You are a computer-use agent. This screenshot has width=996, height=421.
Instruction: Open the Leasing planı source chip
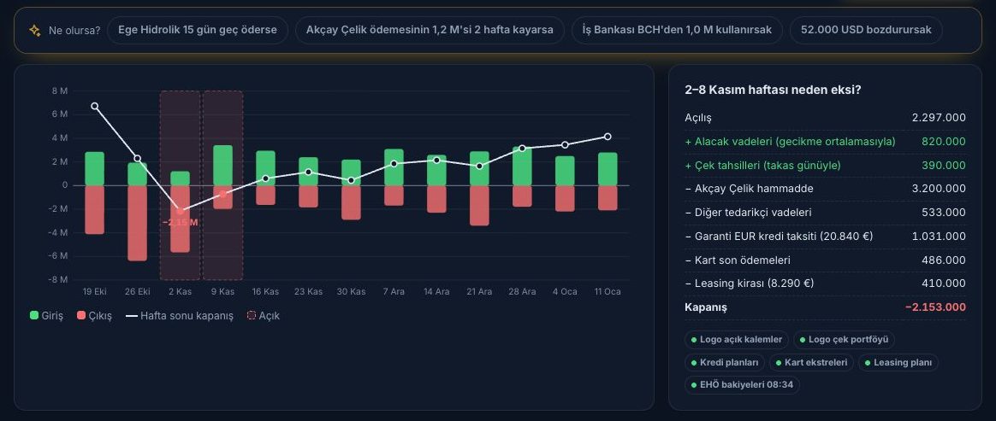(x=898, y=363)
